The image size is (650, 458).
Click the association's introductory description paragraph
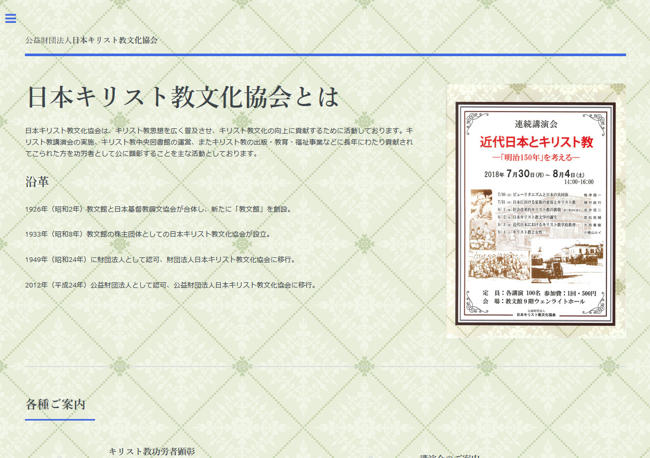(x=219, y=142)
